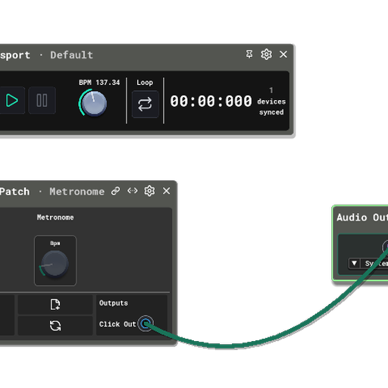Click the 00:00:000 time display
Viewport: 388px width, 388px height.
(211, 101)
